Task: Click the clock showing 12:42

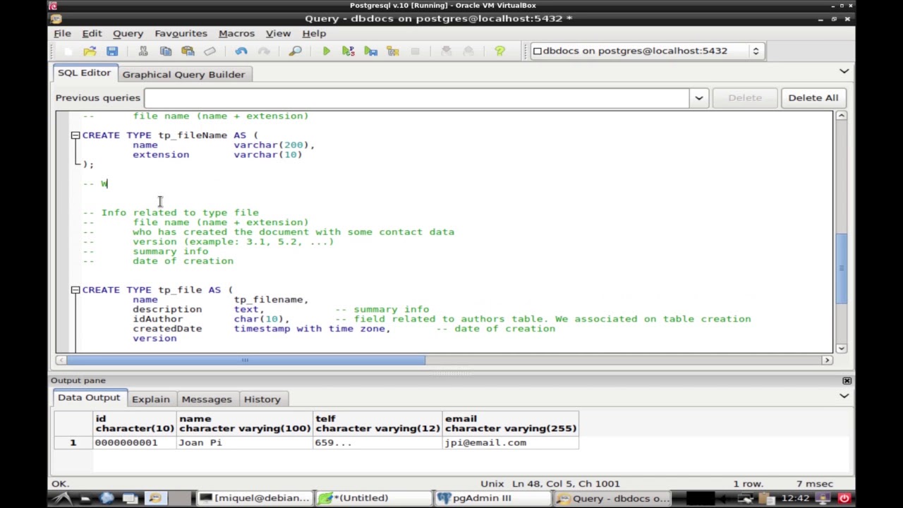Action: pos(795,498)
